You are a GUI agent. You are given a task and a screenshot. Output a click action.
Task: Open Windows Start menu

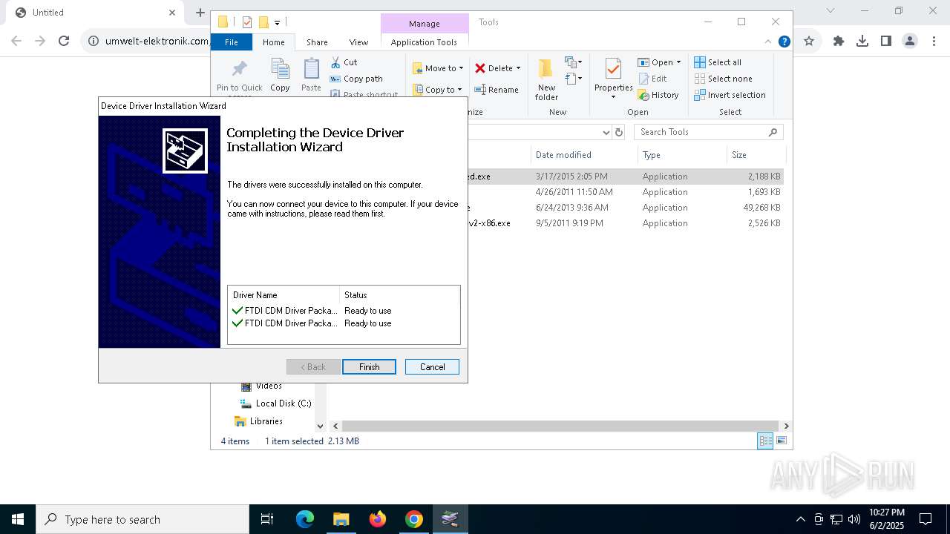click(x=18, y=519)
